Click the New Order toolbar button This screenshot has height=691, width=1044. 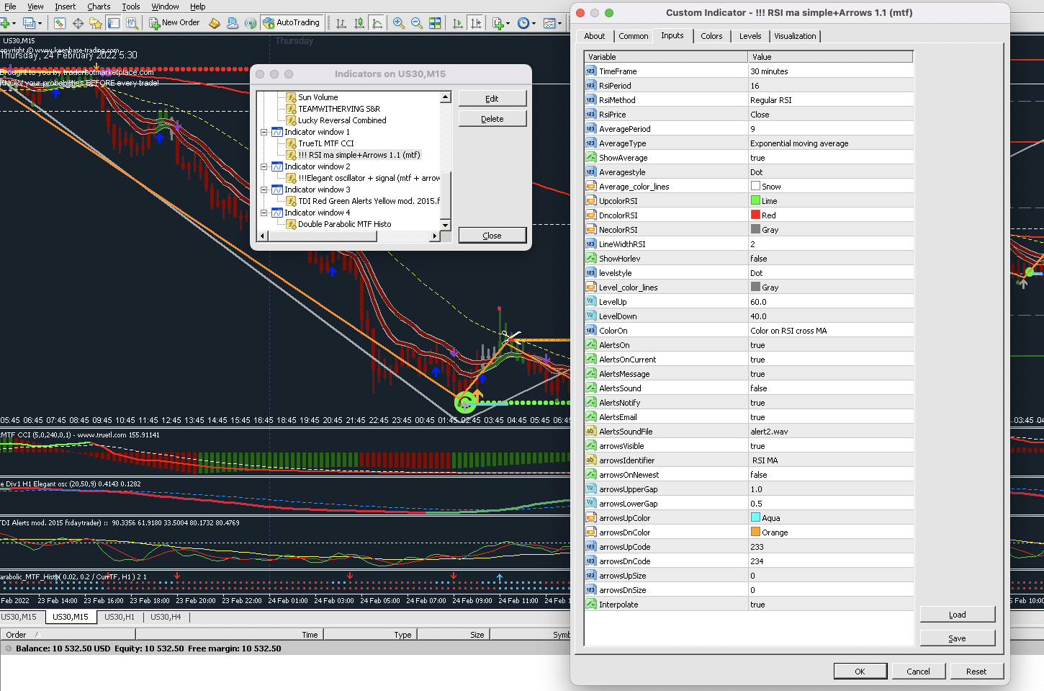(174, 23)
